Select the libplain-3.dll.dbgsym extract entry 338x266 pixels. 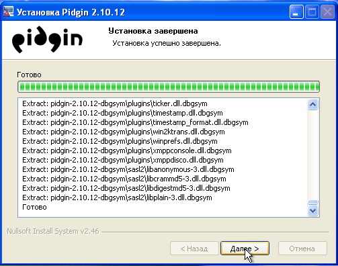click(x=117, y=197)
